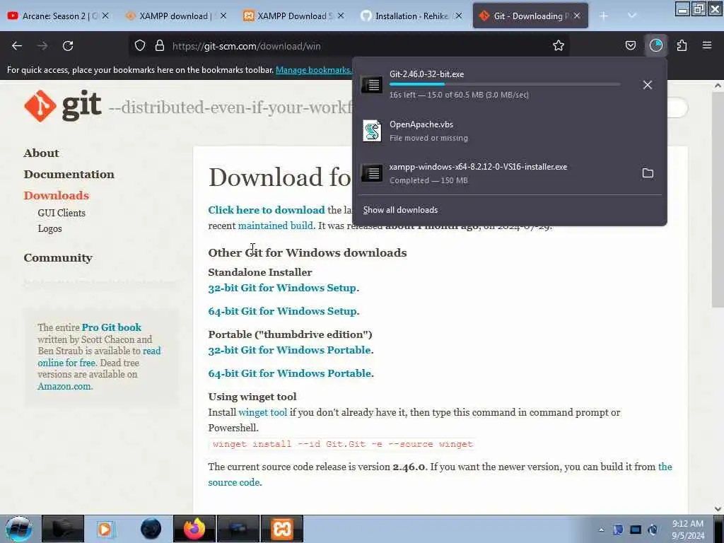Open Save to Pocket icon
This screenshot has width=724, height=543.
[x=630, y=46]
